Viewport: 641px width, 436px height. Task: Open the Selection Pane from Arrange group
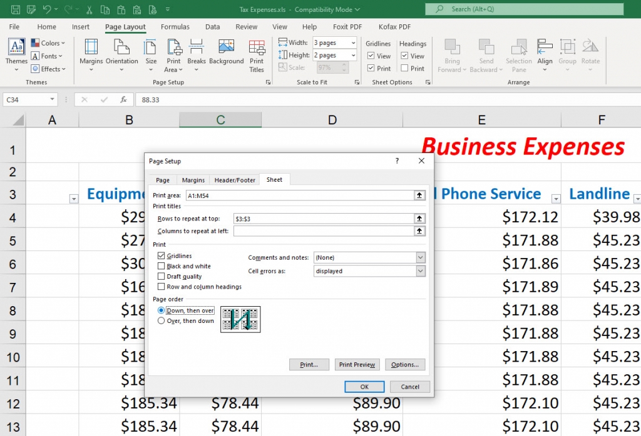[518, 56]
